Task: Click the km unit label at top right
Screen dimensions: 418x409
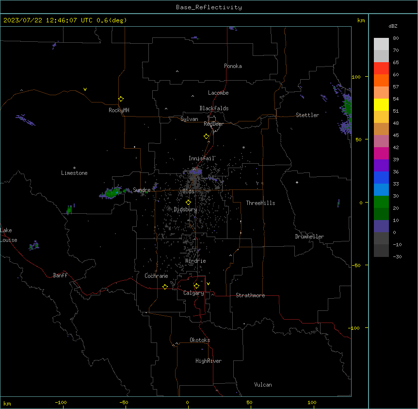Action: tap(361, 20)
